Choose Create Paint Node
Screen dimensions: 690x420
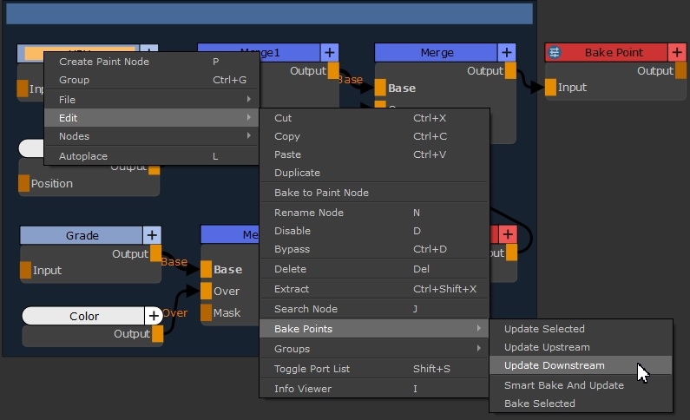[x=104, y=62]
